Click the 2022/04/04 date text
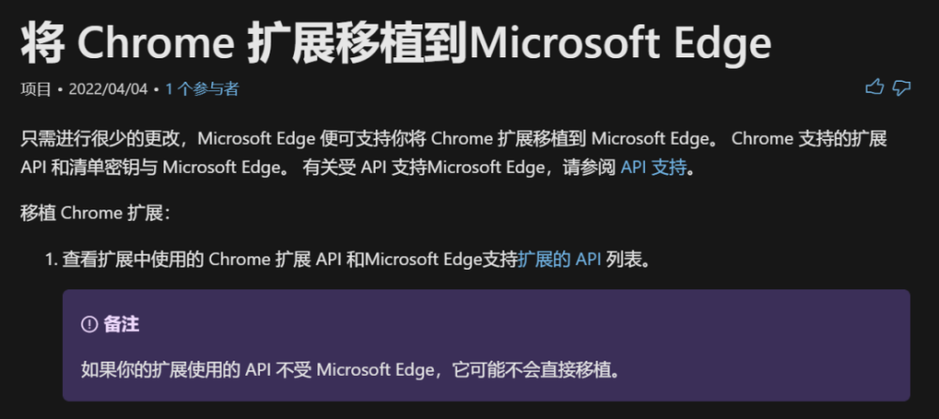939x419 pixels. (109, 89)
